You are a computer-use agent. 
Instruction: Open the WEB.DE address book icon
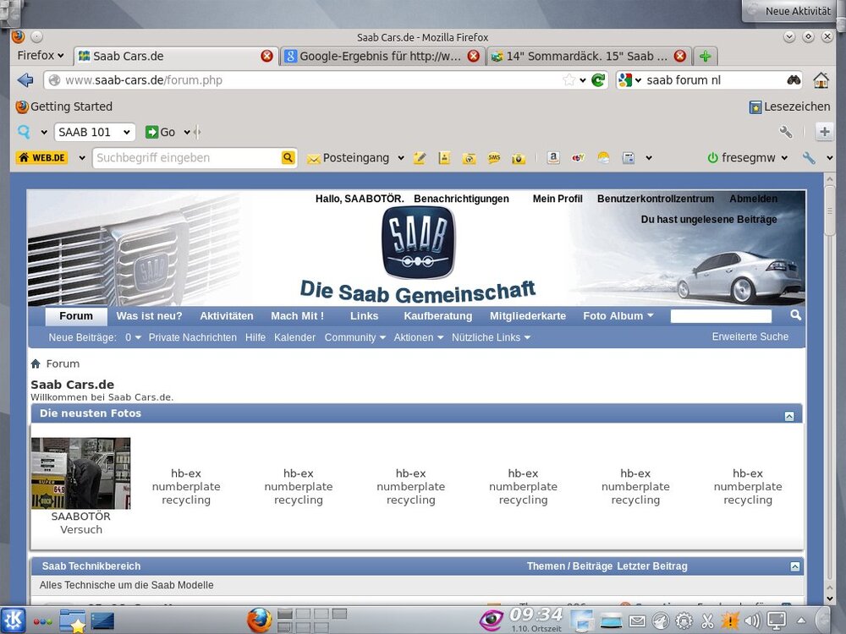point(444,158)
